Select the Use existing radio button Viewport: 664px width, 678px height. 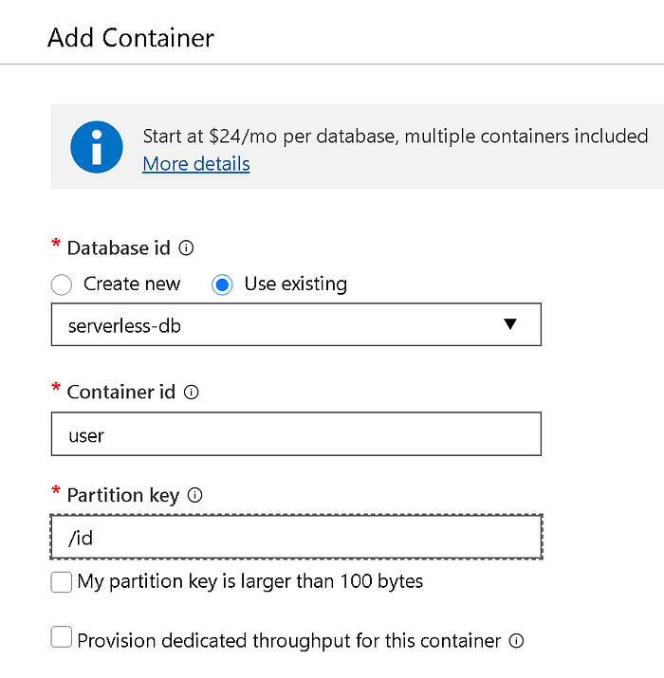(222, 284)
